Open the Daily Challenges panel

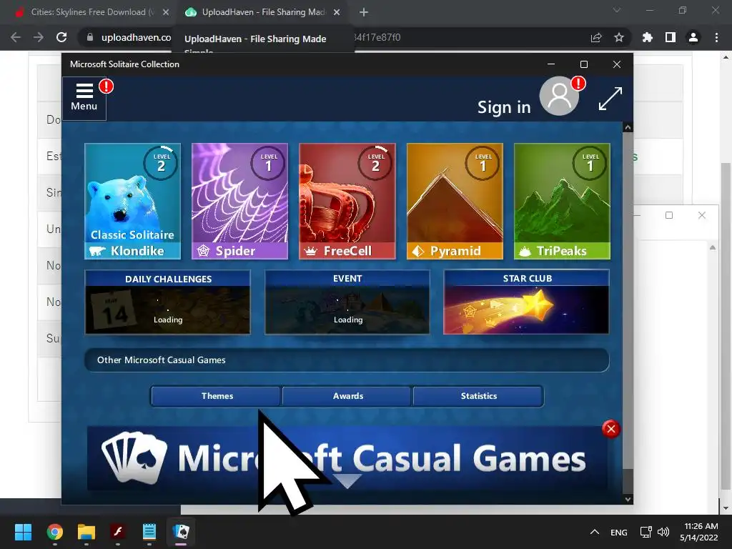pos(167,302)
